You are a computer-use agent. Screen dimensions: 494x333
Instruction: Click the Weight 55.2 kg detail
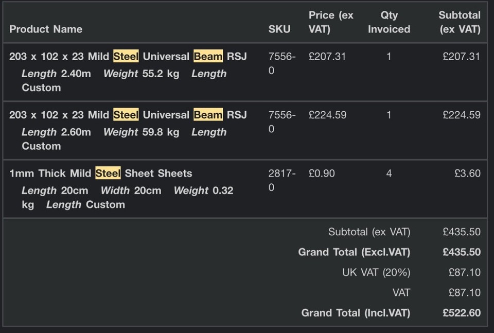(141, 74)
